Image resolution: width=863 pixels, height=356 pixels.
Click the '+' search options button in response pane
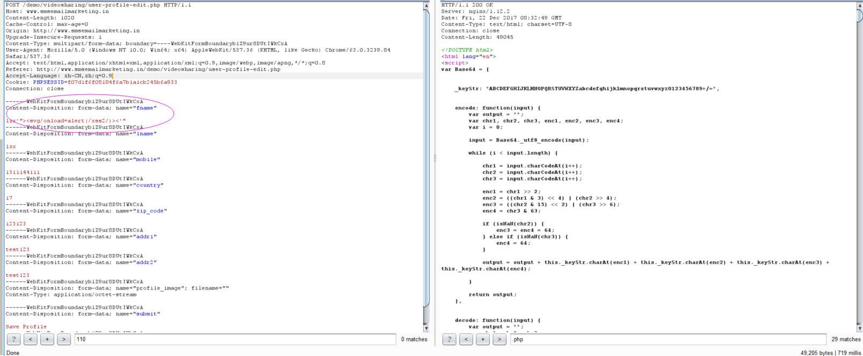click(x=483, y=339)
